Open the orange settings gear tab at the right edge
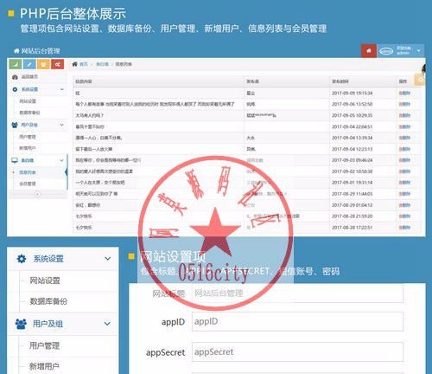The image size is (432, 374). coord(420,80)
